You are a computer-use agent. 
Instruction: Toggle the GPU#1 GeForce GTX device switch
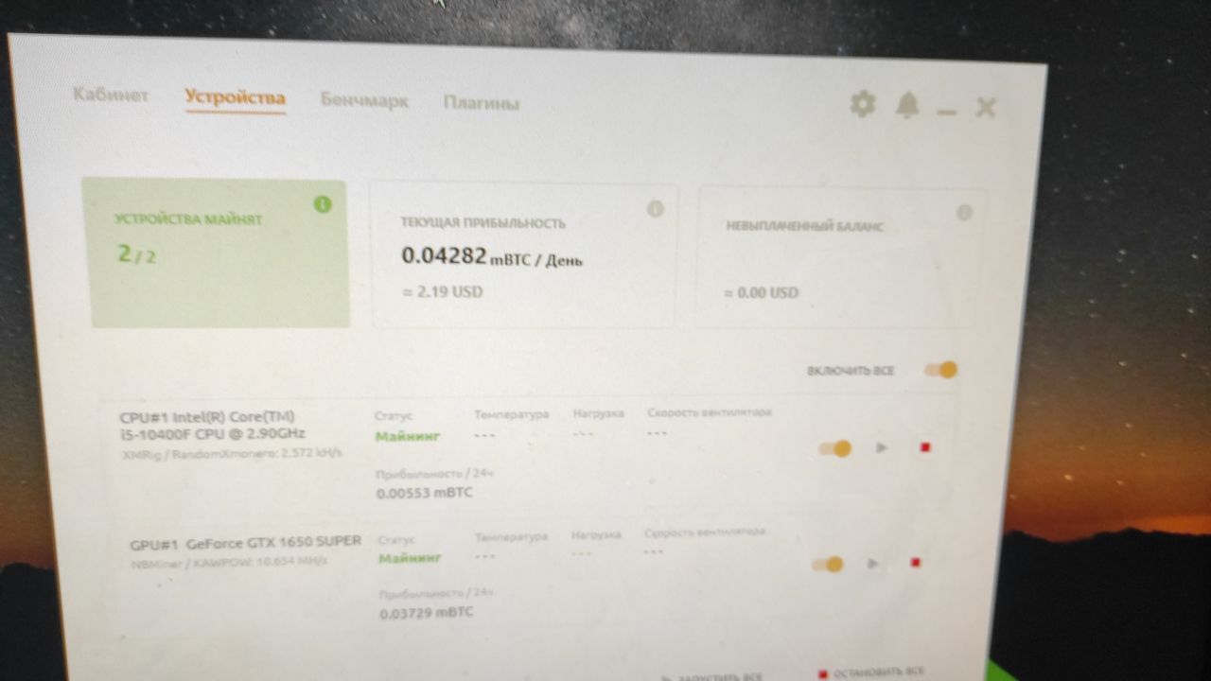coord(827,565)
